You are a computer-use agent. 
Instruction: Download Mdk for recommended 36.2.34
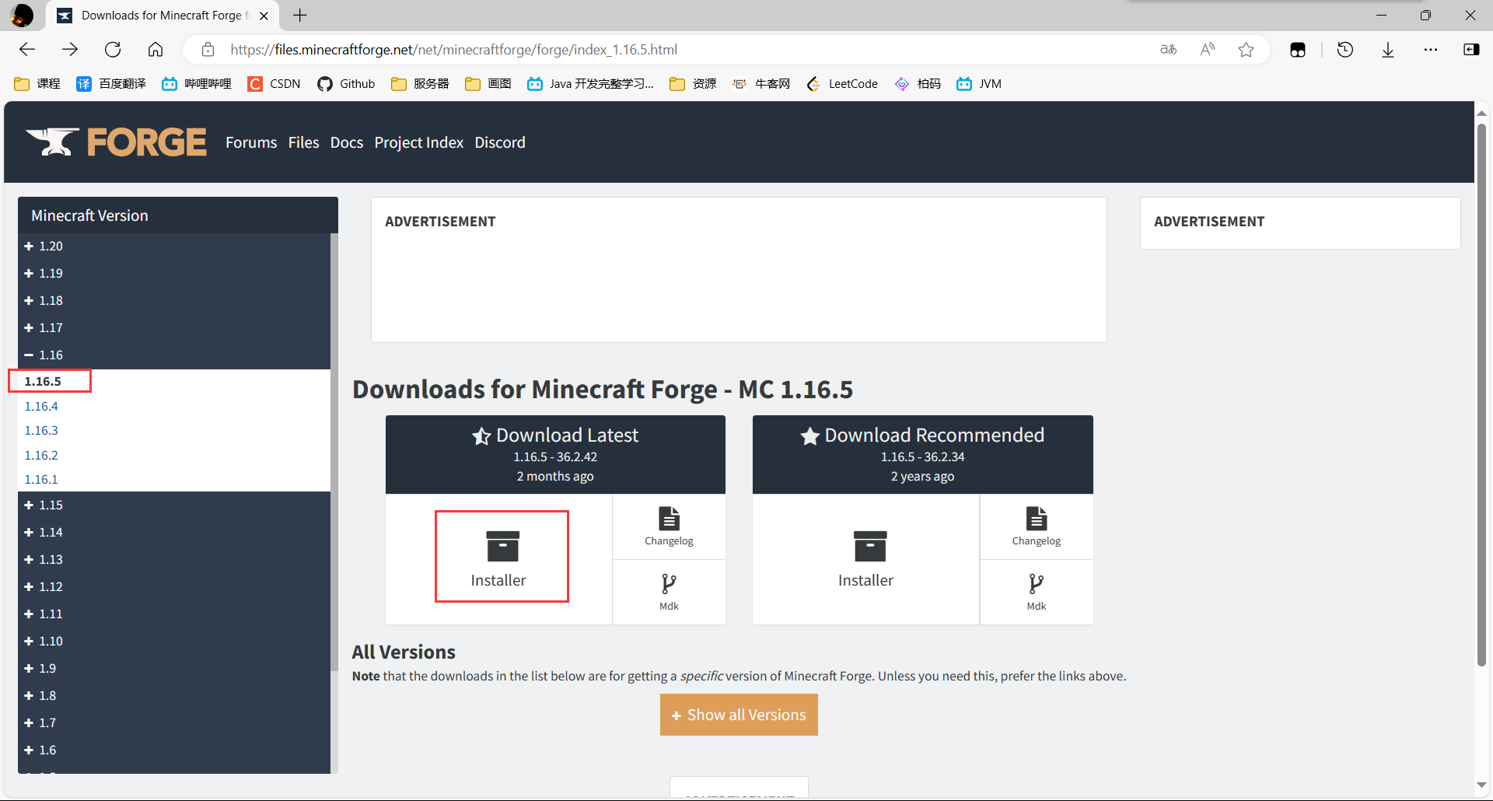pyautogui.click(x=1037, y=593)
